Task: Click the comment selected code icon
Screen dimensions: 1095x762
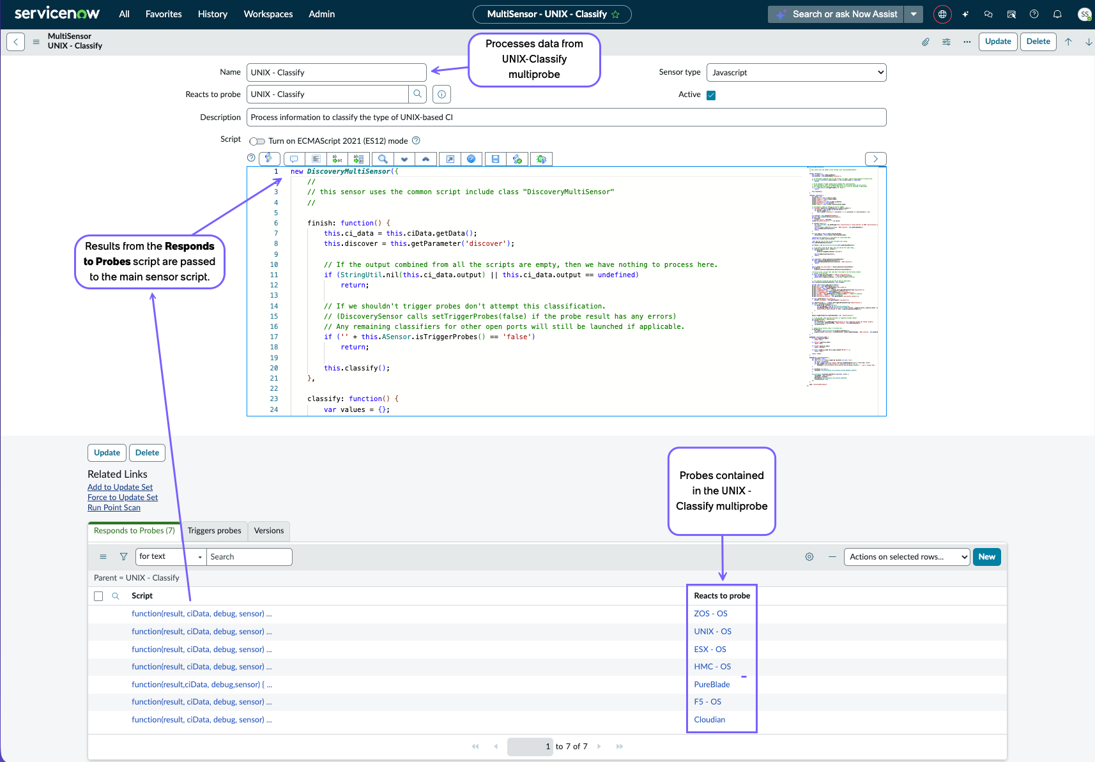Action: (294, 159)
